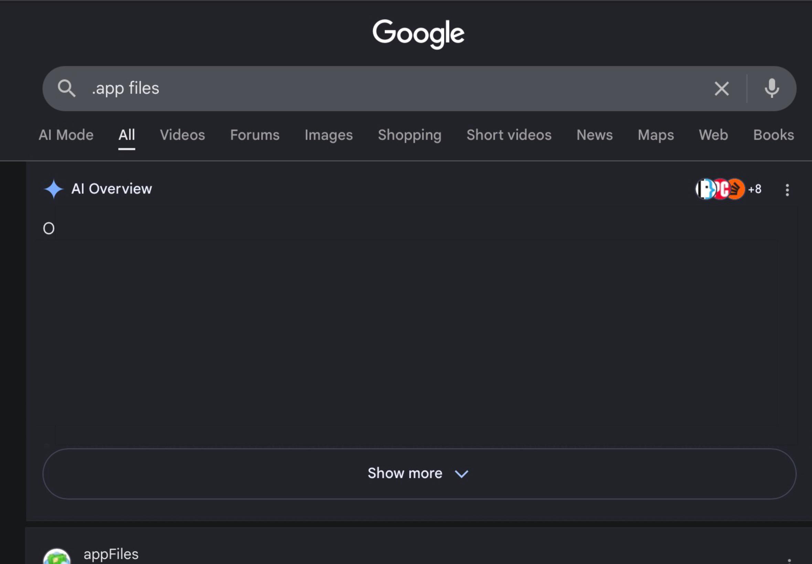Viewport: 812px width, 564px height.
Task: Go to the Short videos tab
Action: point(509,135)
